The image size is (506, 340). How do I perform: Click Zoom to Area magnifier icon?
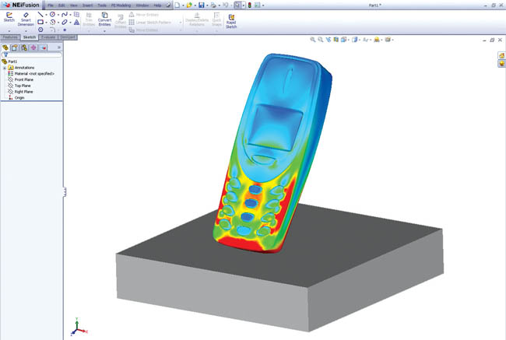click(321, 40)
